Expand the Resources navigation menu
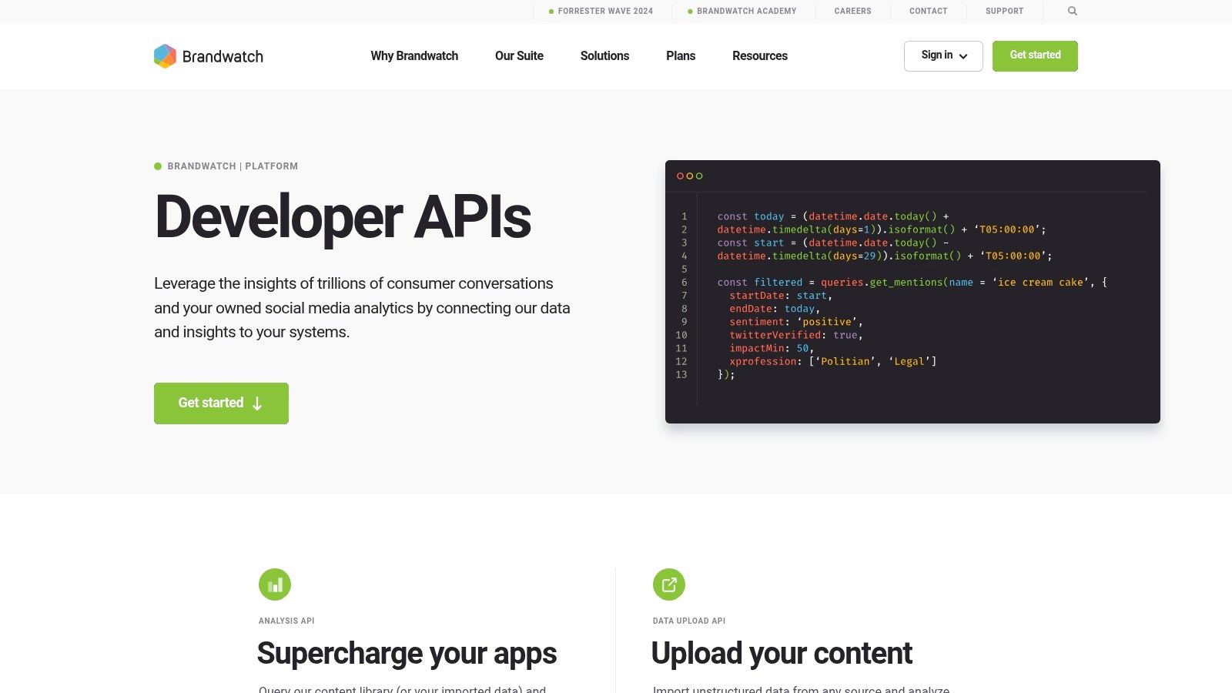The height and width of the screenshot is (693, 1232). [x=759, y=56]
